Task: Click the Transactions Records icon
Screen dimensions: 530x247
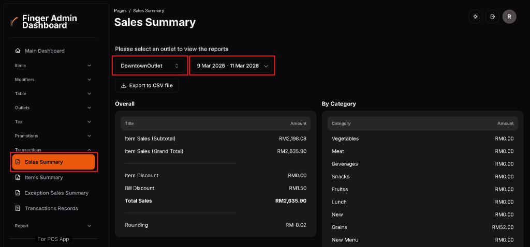Action: pos(18,208)
